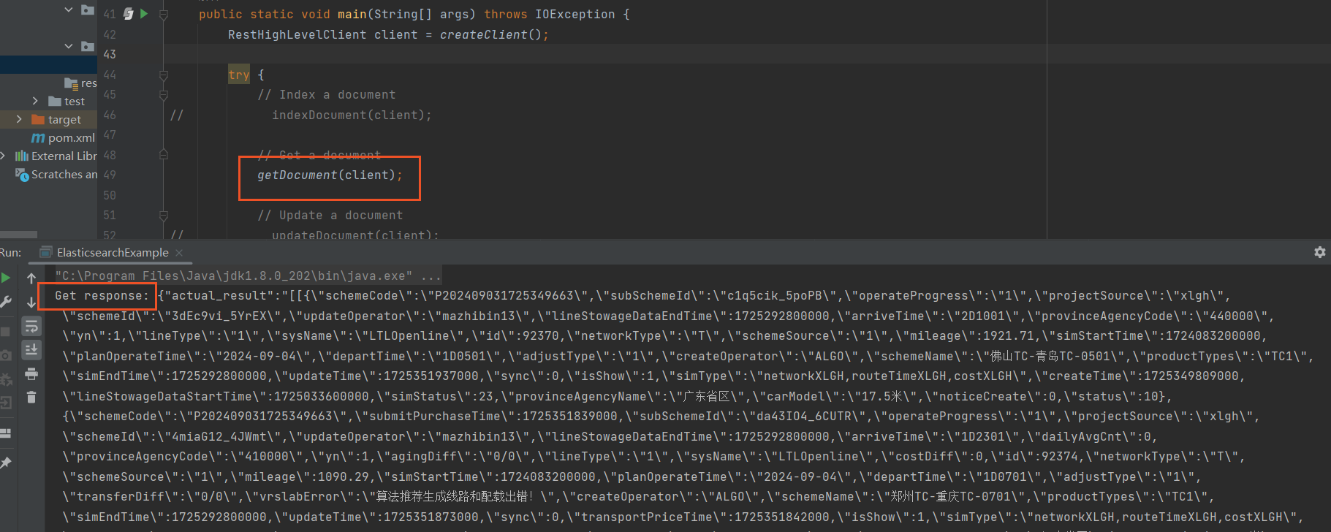The width and height of the screenshot is (1331, 532).
Task: Toggle the fold marker at line 48
Action: [164, 155]
